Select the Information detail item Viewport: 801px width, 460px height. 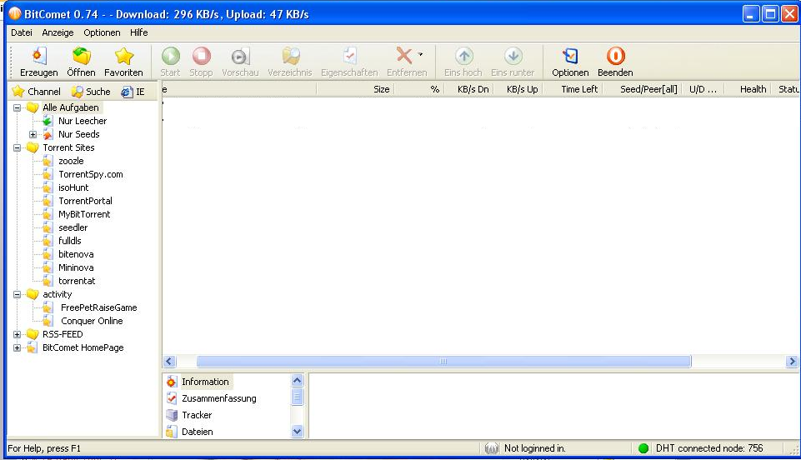[205, 382]
